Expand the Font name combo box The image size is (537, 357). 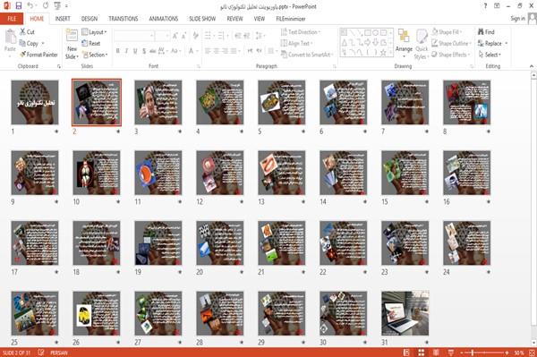point(151,35)
